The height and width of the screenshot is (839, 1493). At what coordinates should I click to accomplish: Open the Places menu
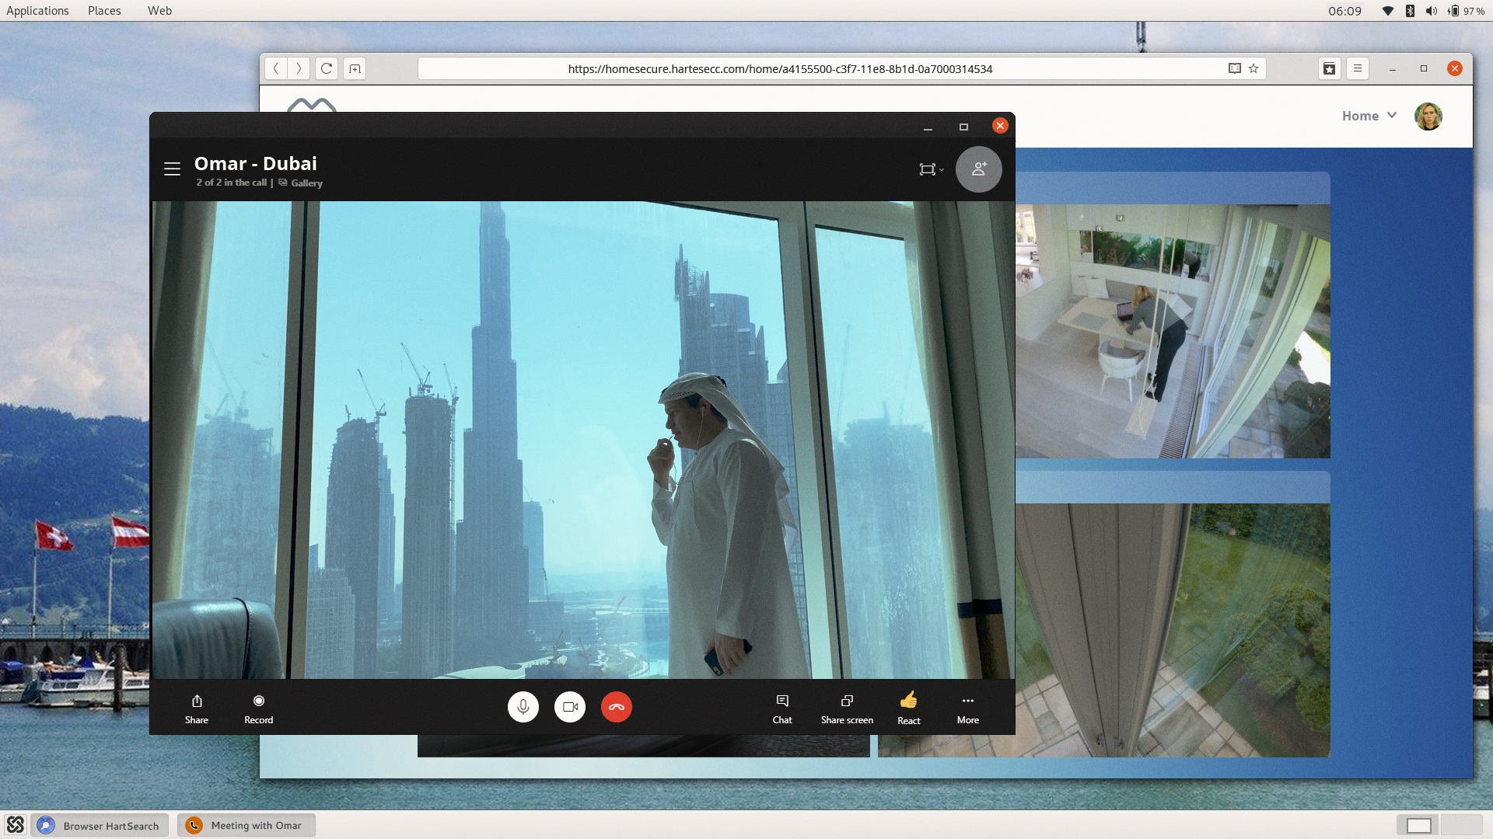[x=104, y=11]
